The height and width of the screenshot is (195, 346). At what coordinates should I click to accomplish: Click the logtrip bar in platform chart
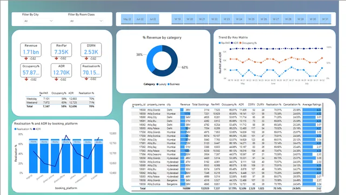tap(34, 156)
